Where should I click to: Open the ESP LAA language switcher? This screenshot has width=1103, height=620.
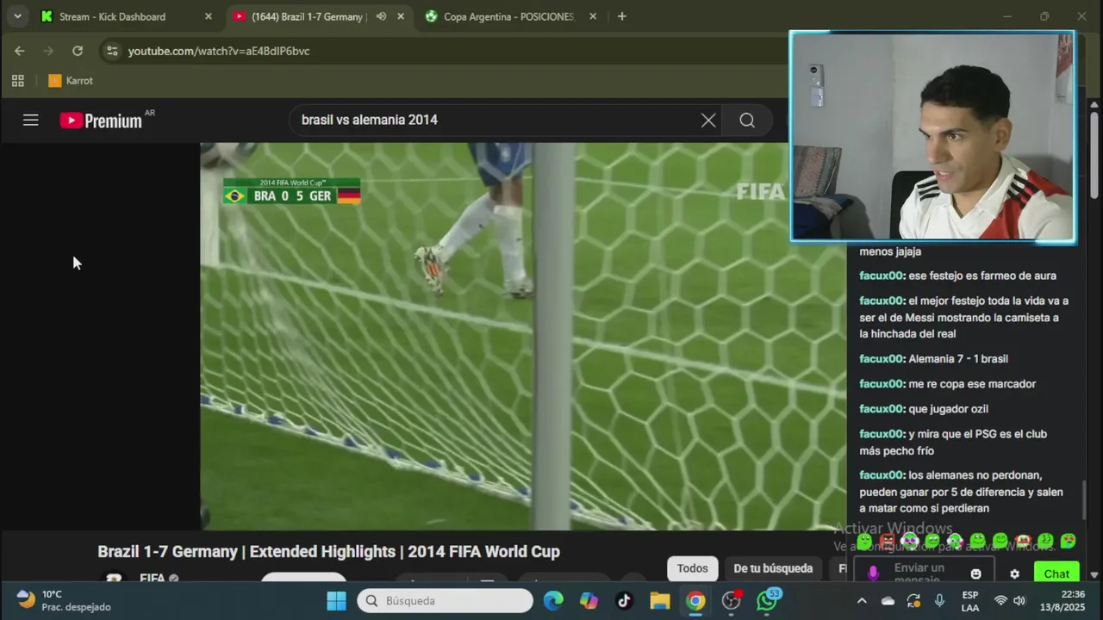[970, 601]
